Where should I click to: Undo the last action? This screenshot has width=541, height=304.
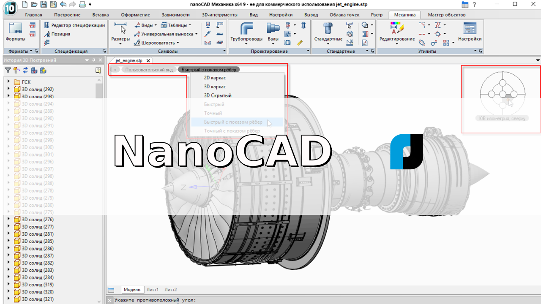(63, 4)
